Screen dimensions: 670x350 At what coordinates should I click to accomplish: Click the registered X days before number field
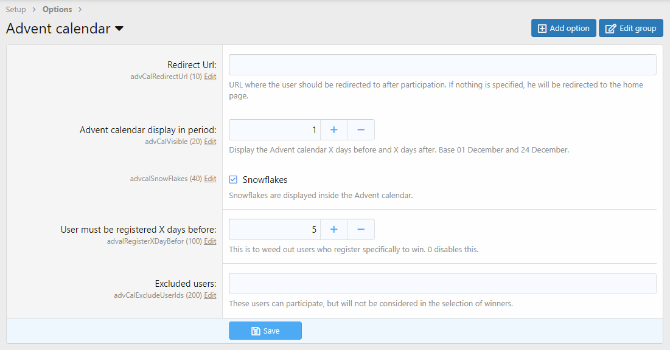[x=274, y=230]
